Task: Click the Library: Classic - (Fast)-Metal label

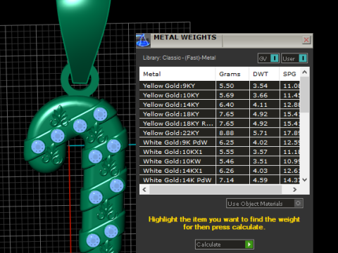Action: click(x=180, y=58)
